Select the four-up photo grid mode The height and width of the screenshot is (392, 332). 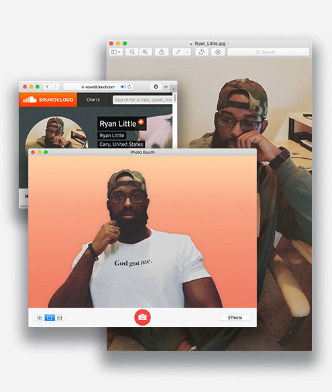pyautogui.click(x=40, y=318)
